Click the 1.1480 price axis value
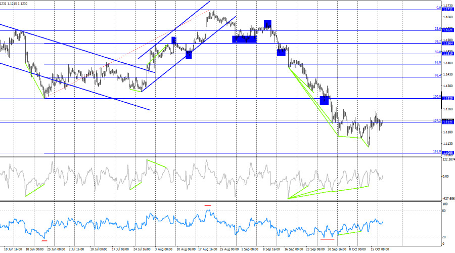This screenshot has width=455, height=253. (x=448, y=63)
